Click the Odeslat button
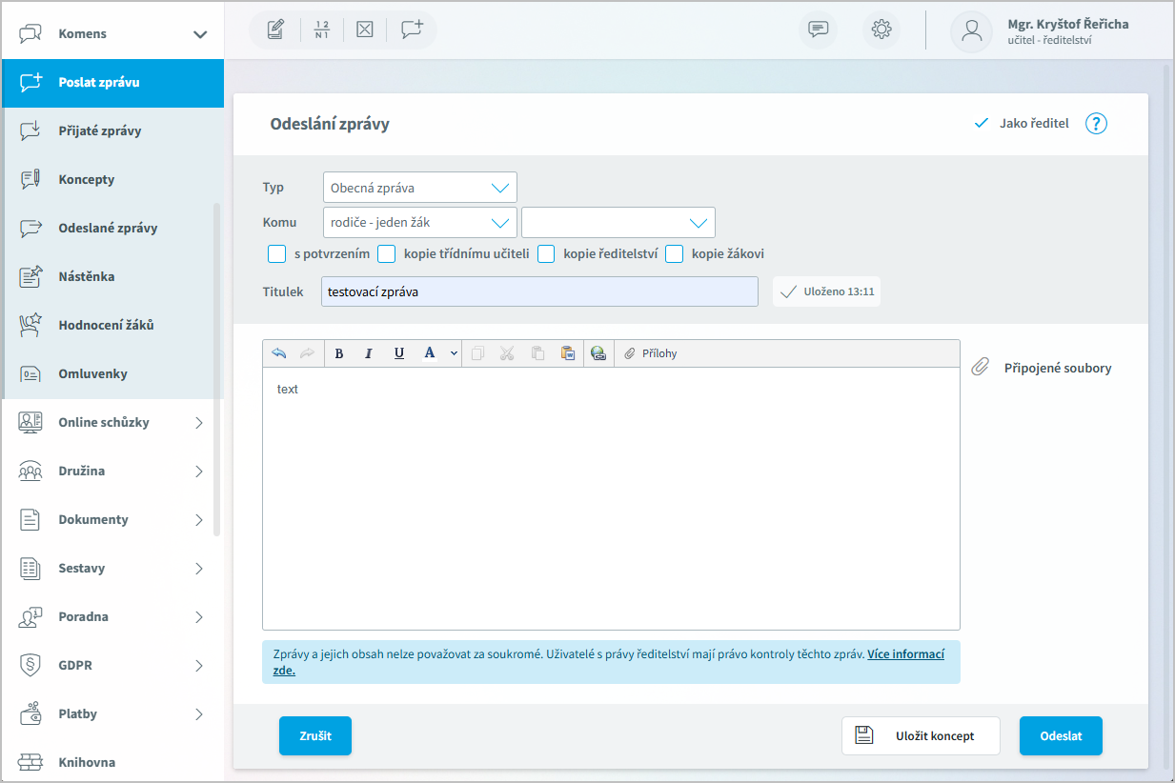This screenshot has width=1175, height=783. click(1060, 736)
